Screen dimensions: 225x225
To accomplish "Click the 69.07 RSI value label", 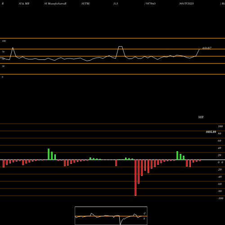I will pyautogui.click(x=207, y=48).
